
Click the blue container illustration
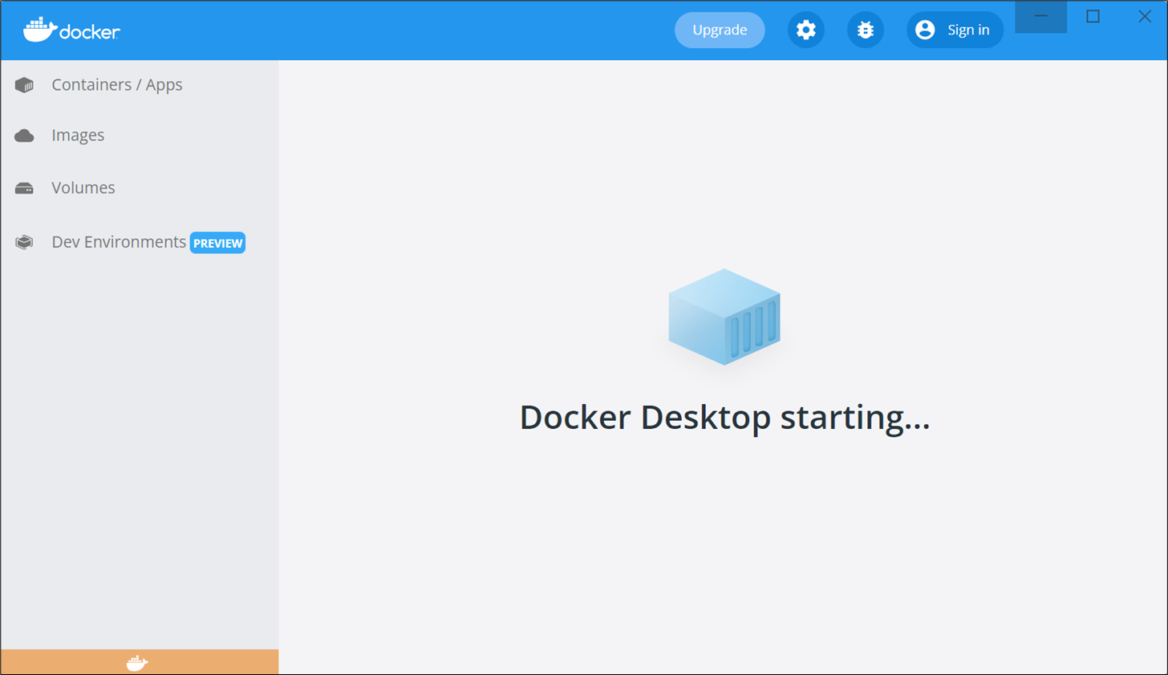[x=724, y=317]
